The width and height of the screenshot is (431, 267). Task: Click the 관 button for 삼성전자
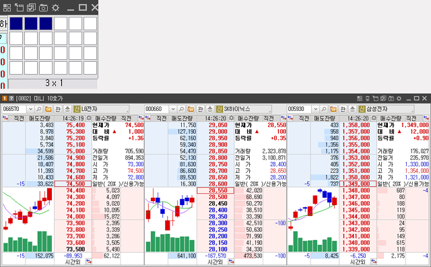[x=343, y=109]
